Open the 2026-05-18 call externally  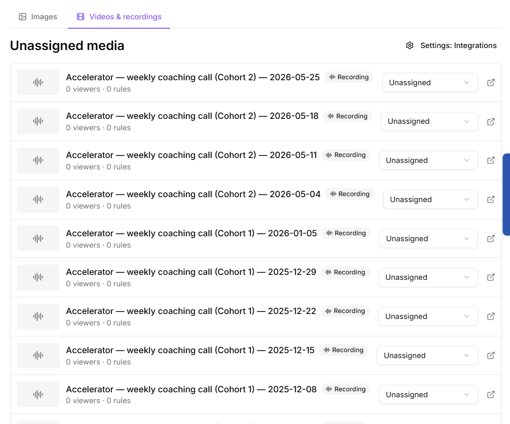coord(491,122)
